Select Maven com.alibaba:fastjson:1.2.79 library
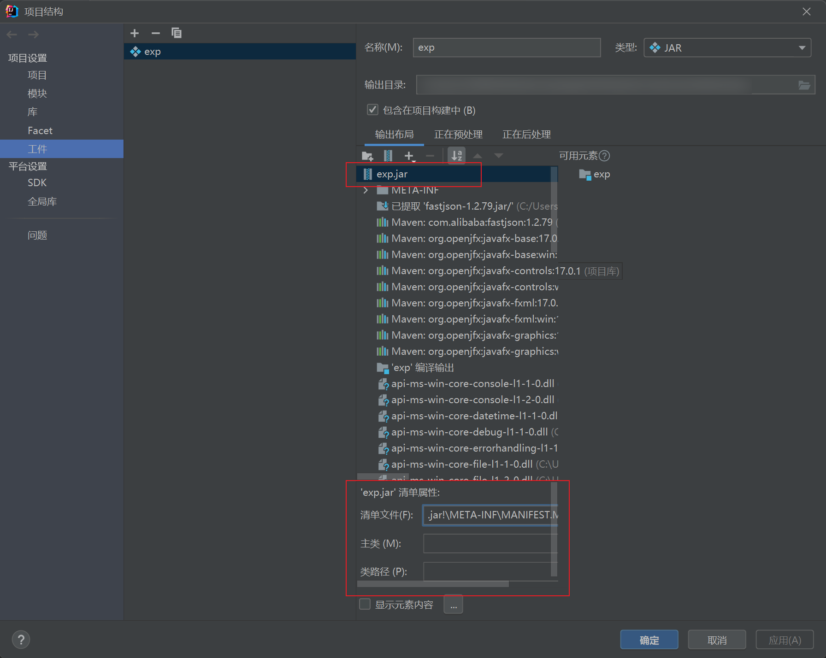This screenshot has height=658, width=826. point(466,223)
